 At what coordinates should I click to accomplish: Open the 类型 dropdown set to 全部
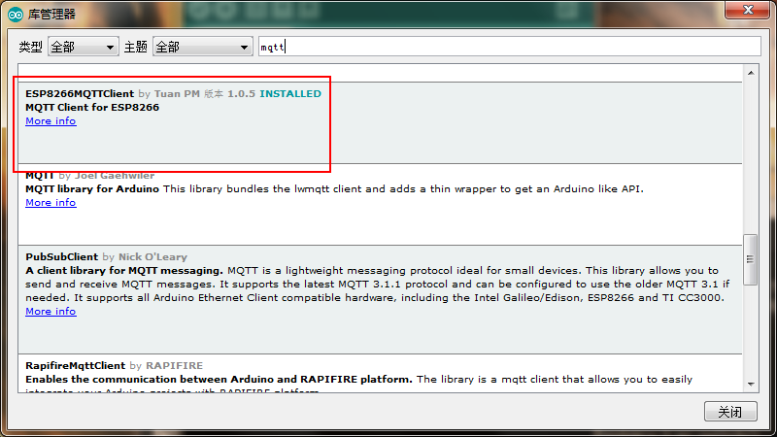coord(84,47)
